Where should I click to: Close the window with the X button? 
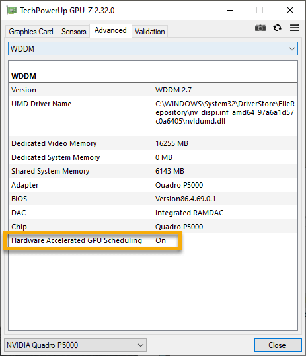click(x=290, y=10)
